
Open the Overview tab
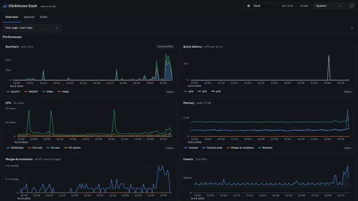pyautogui.click(x=12, y=17)
